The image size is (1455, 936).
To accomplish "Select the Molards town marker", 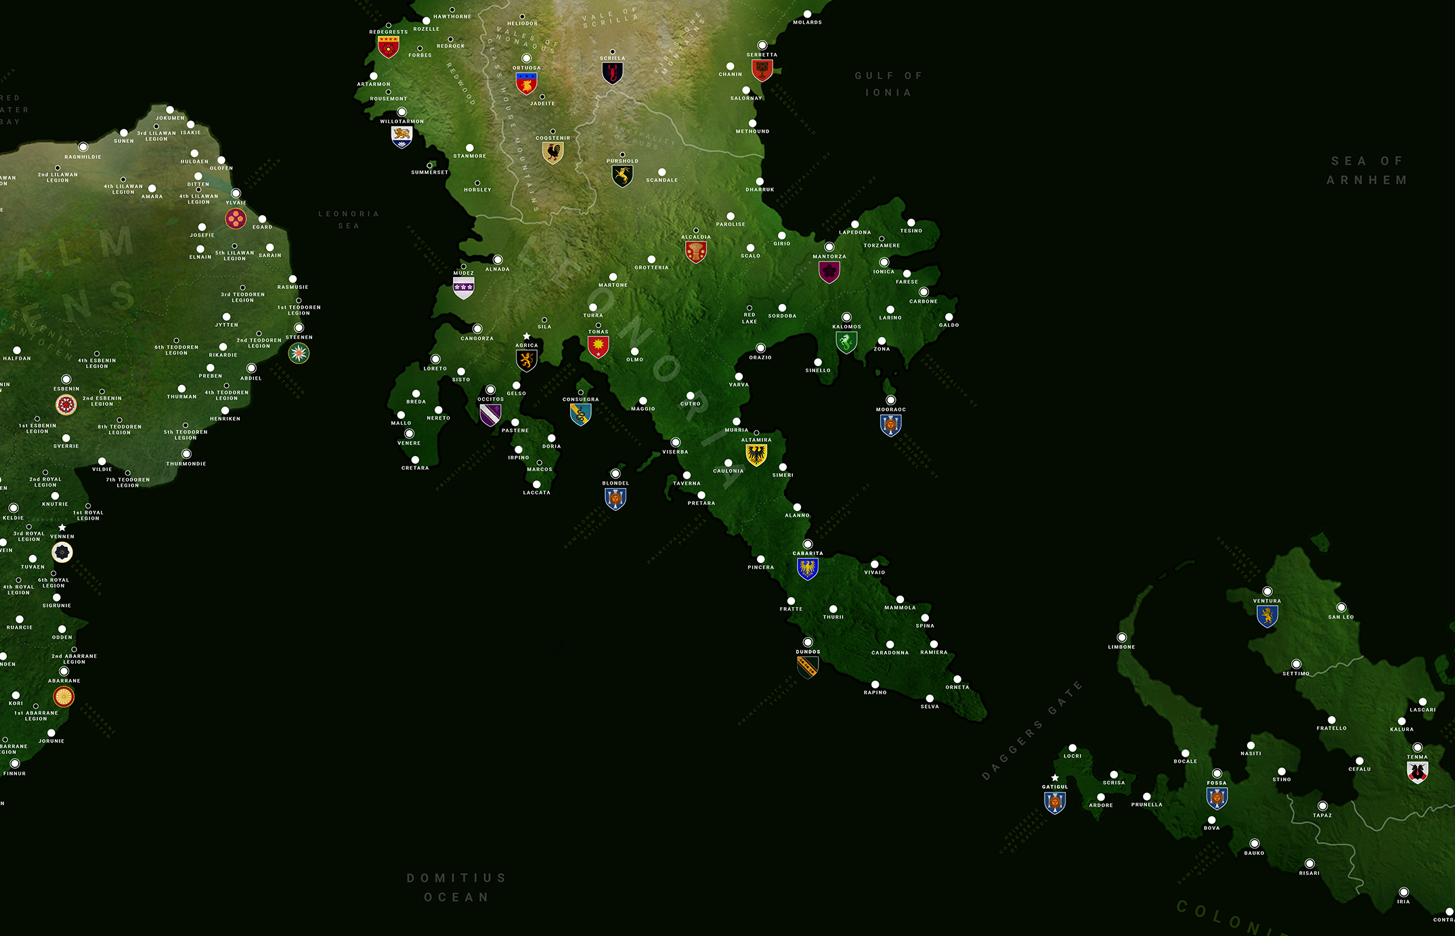I will point(807,14).
